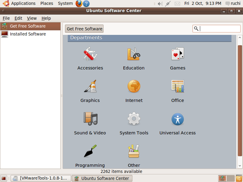
Task: Click the volume speaker icon
Action: (160, 4)
